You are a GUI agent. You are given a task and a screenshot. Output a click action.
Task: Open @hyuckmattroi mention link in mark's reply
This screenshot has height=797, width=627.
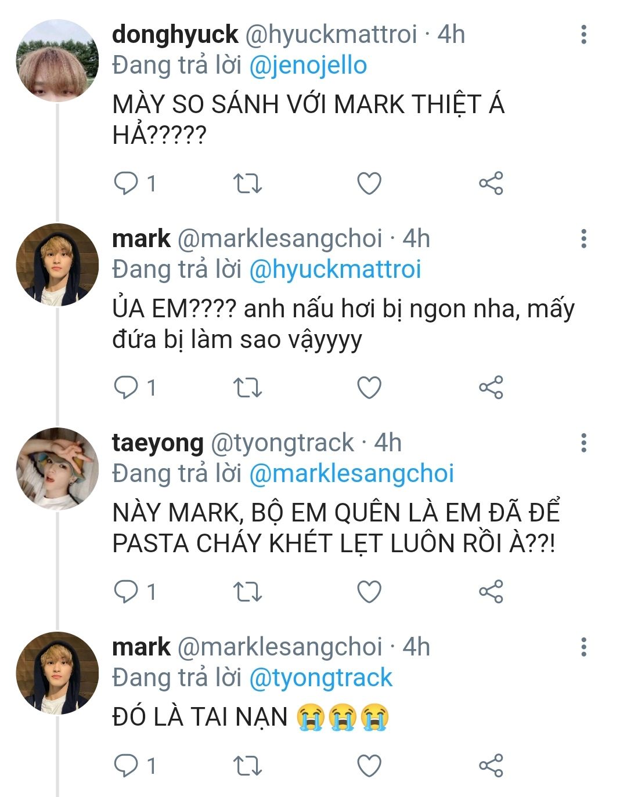(x=335, y=269)
